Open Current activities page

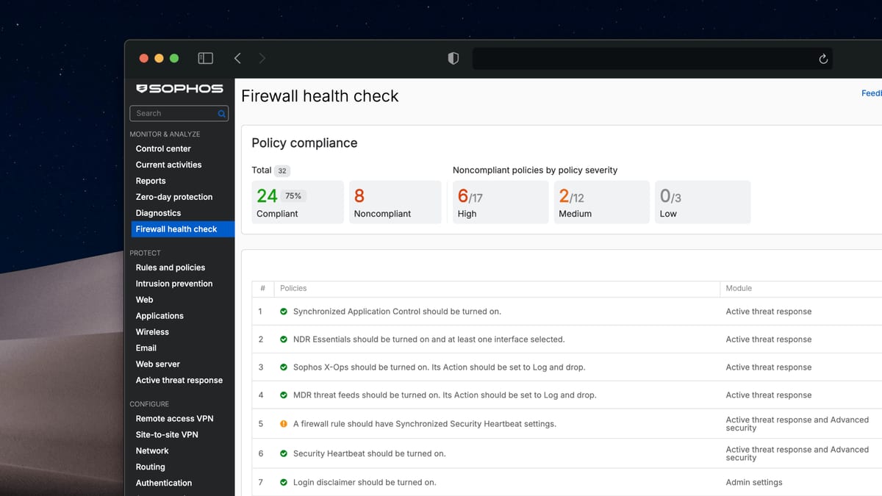[168, 165]
